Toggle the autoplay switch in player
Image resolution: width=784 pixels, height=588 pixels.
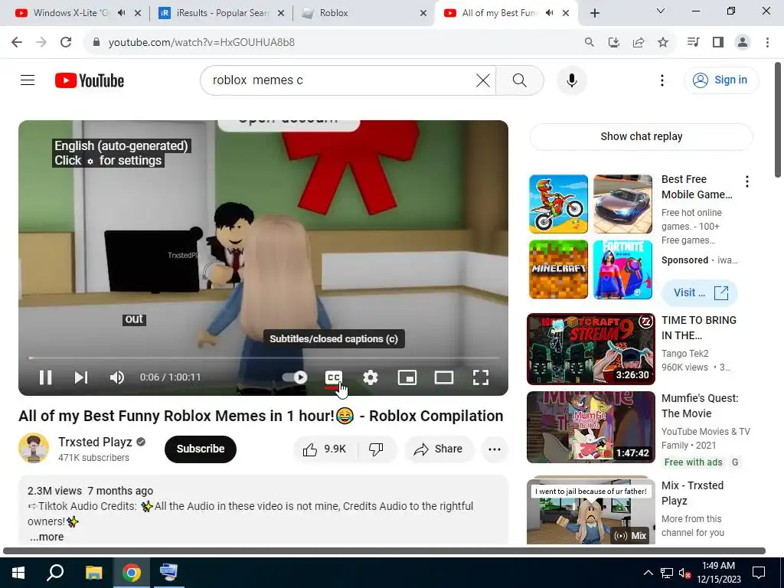(295, 377)
